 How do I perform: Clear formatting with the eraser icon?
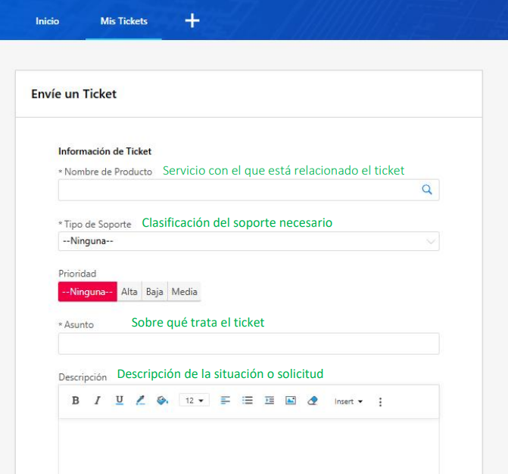pyautogui.click(x=312, y=401)
